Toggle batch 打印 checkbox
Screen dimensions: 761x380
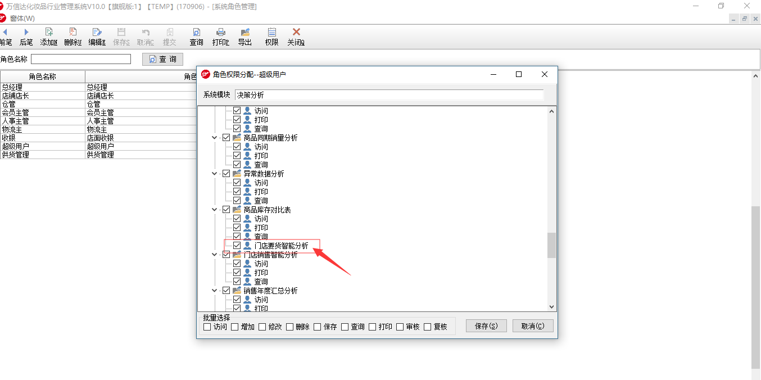[373, 327]
